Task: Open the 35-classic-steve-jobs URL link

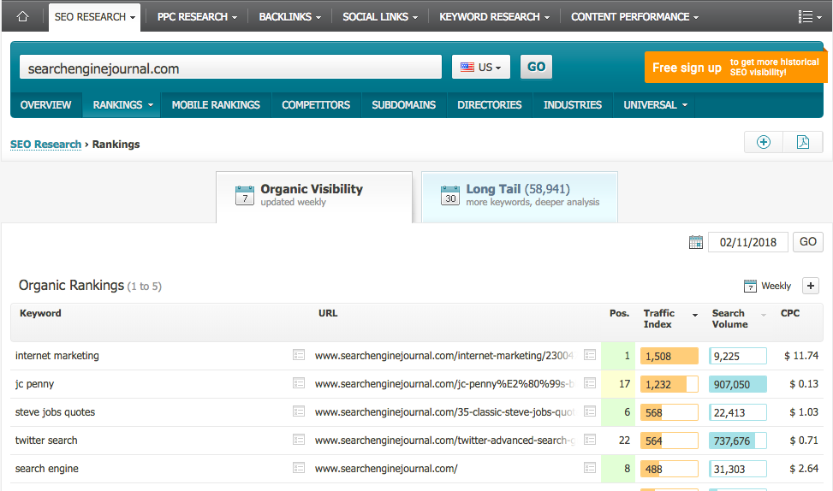Action: point(444,412)
